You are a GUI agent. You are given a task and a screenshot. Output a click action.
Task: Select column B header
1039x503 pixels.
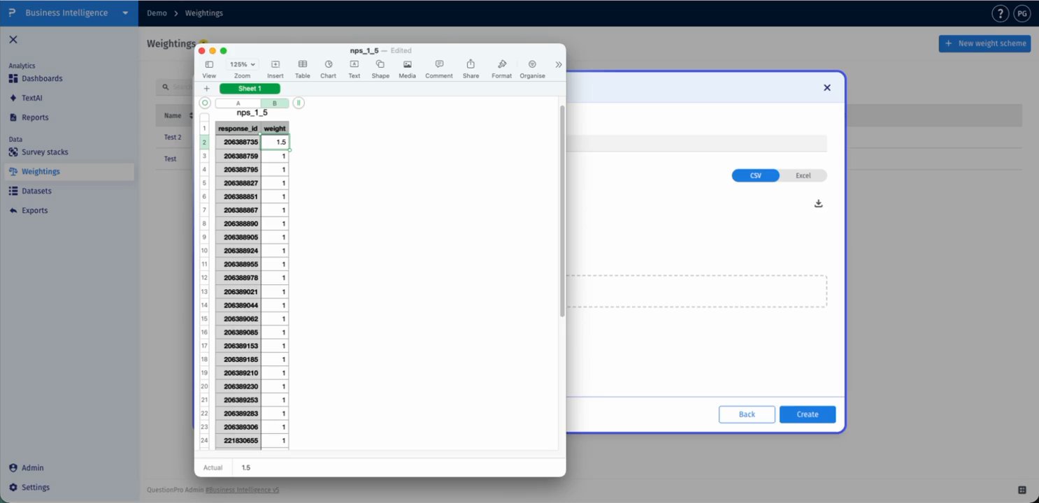275,103
